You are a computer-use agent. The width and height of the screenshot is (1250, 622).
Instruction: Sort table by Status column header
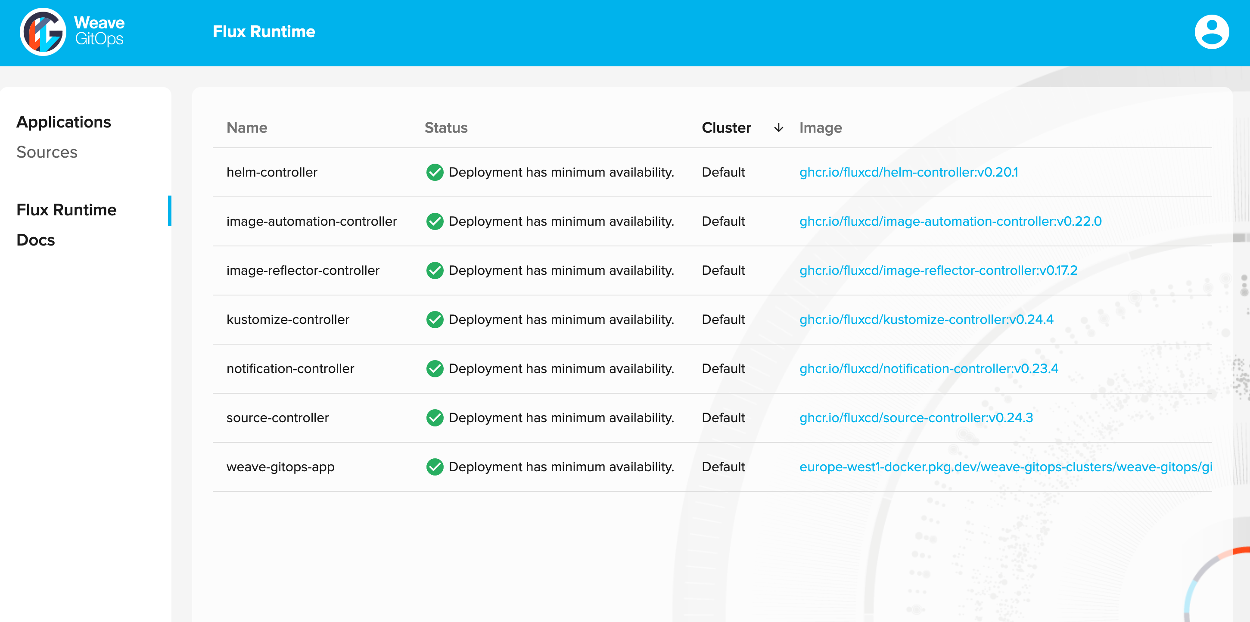[x=445, y=128]
